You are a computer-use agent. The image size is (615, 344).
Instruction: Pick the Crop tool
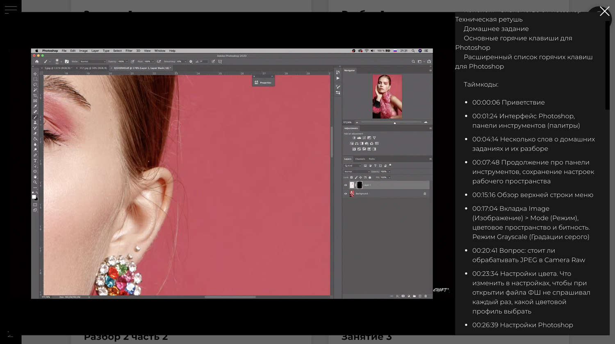pyautogui.click(x=35, y=95)
